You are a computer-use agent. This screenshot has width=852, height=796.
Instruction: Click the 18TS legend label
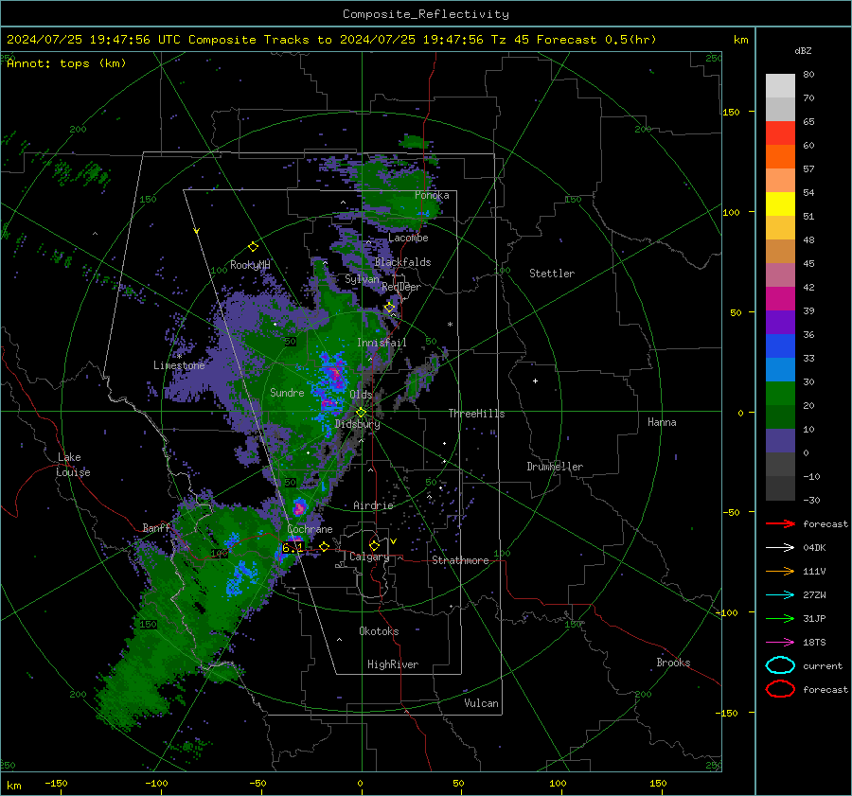814,643
